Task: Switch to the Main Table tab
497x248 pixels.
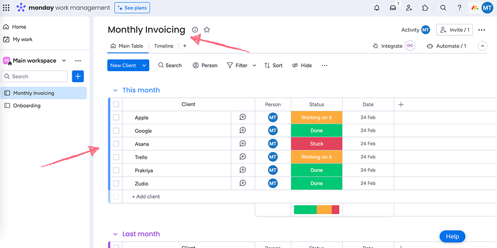Action: tap(127, 46)
